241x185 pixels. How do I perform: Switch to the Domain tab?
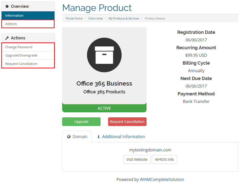point(77,137)
